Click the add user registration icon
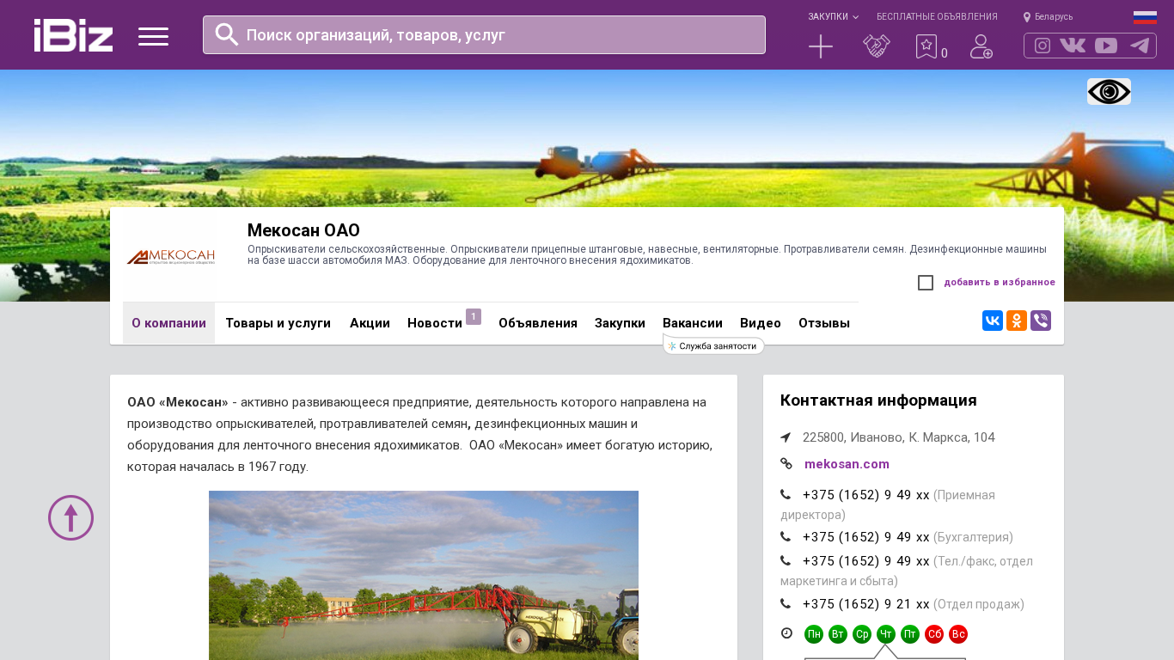Image resolution: width=1174 pixels, height=660 pixels. 981,46
